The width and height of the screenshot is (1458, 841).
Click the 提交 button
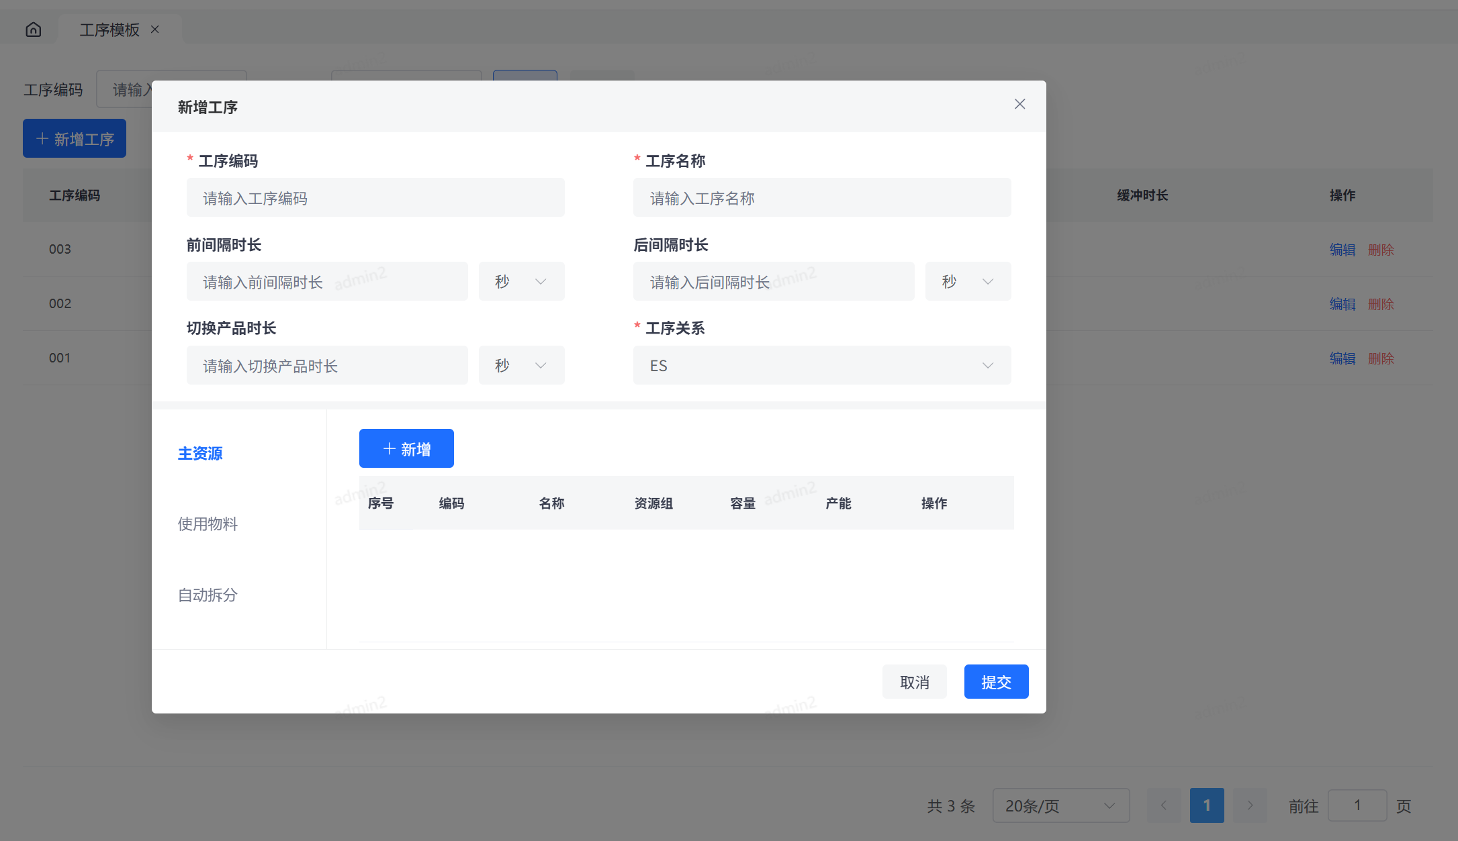click(996, 682)
